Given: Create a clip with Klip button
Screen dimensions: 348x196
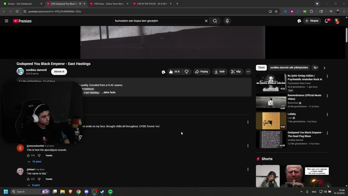Looking at the screenshot, I should (x=236, y=72).
